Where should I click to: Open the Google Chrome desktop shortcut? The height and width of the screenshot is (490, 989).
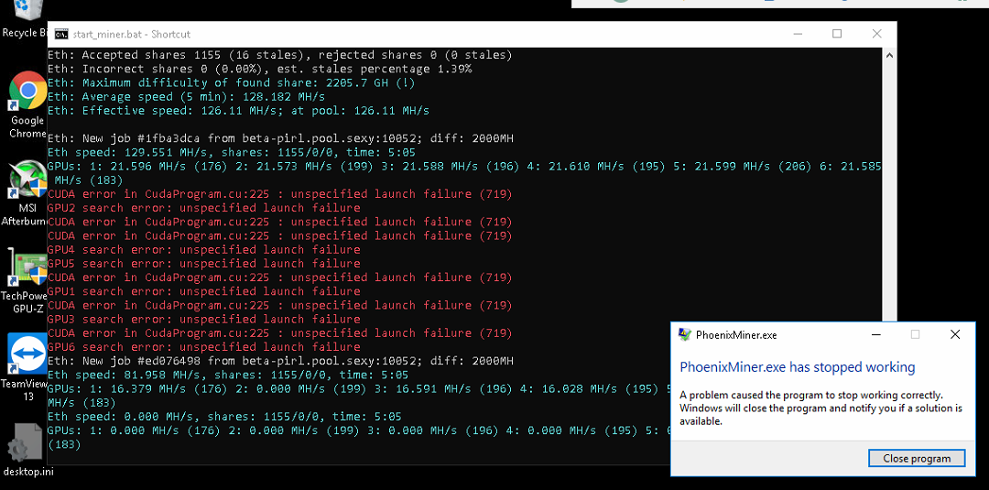(27, 104)
